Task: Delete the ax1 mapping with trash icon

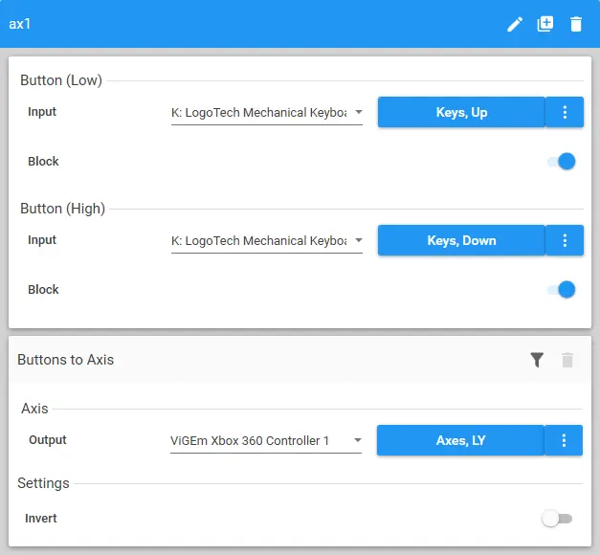Action: coord(576,24)
